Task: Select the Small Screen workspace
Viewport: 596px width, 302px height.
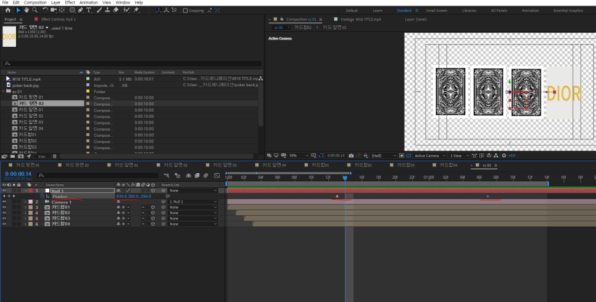Action: pyautogui.click(x=436, y=10)
